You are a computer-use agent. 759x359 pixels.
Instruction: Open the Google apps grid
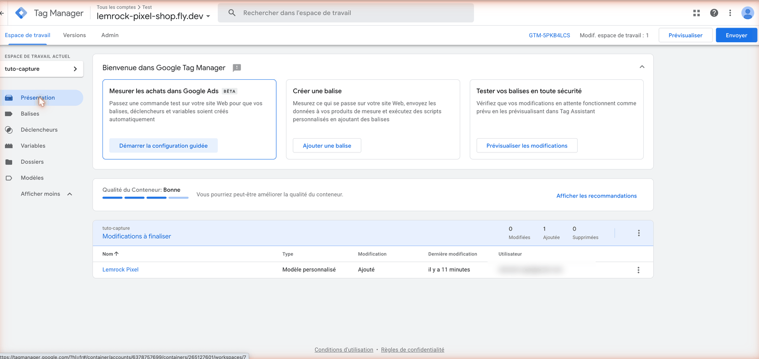696,13
